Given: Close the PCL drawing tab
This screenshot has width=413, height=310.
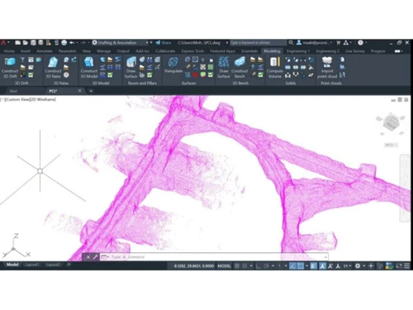Looking at the screenshot, I should pos(79,91).
